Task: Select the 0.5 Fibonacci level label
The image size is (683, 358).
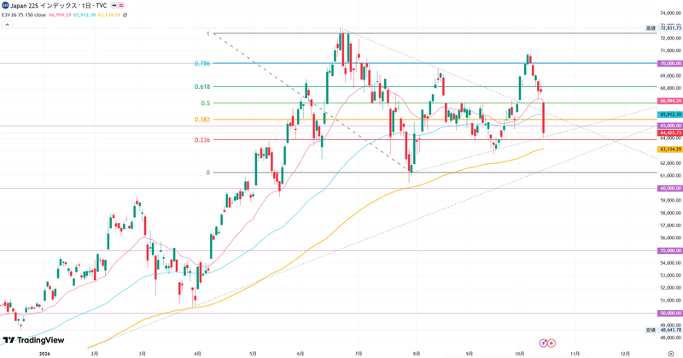Action: tap(206, 103)
